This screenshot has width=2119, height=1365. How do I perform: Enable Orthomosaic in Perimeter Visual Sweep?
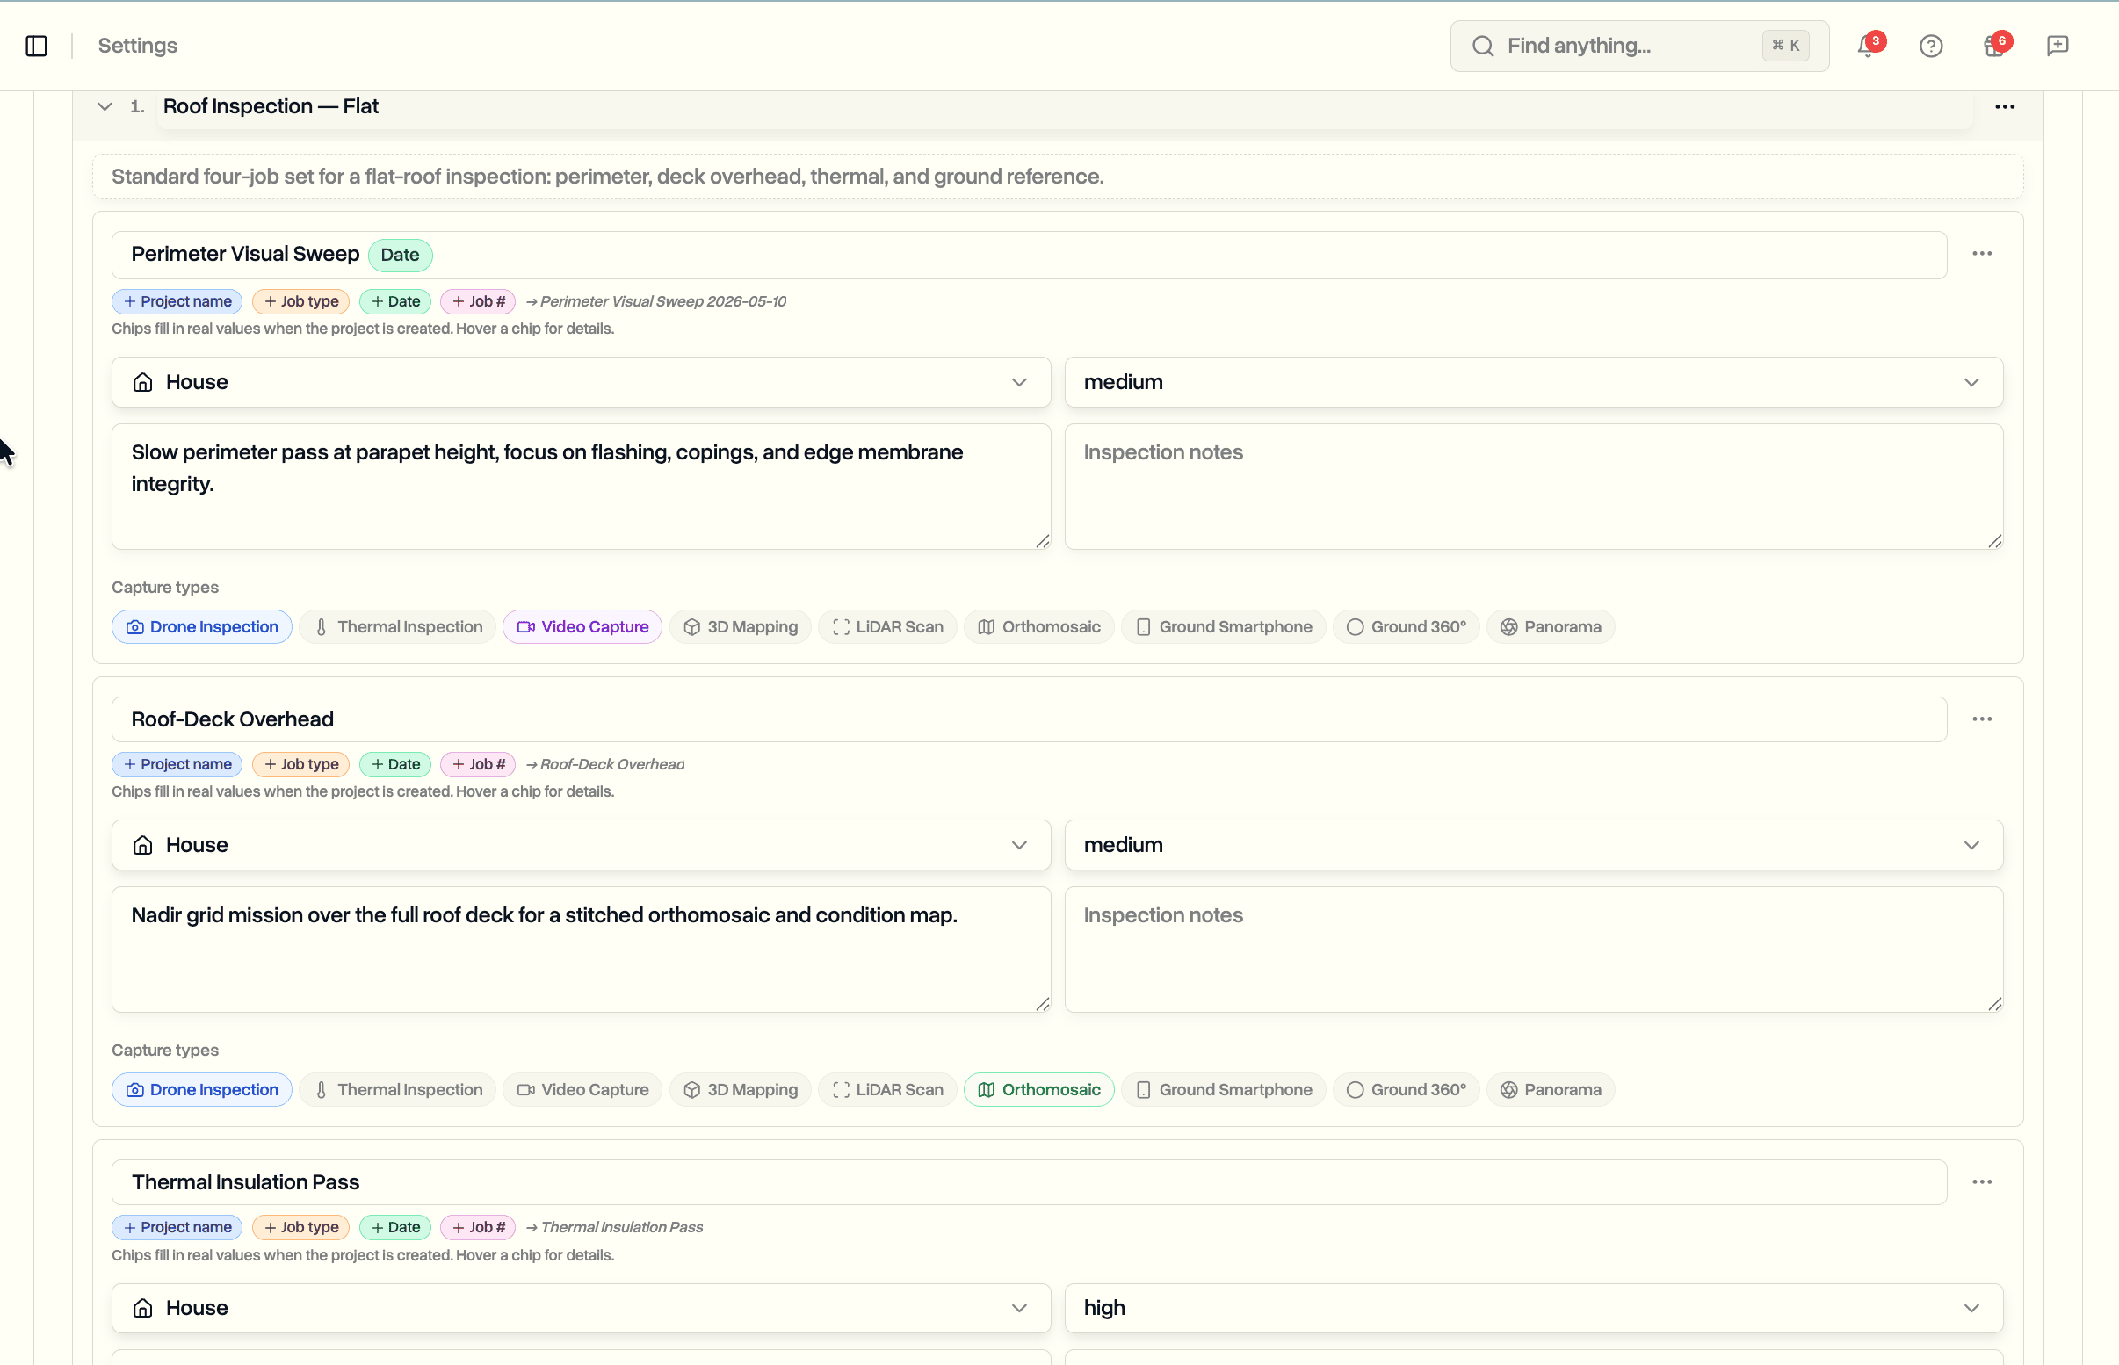1038,626
